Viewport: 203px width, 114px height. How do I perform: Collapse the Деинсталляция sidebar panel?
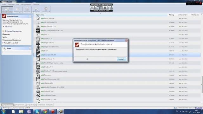[x=30, y=16]
